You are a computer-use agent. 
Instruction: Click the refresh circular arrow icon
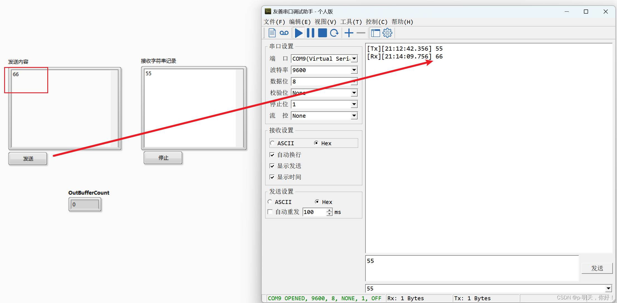coord(334,33)
